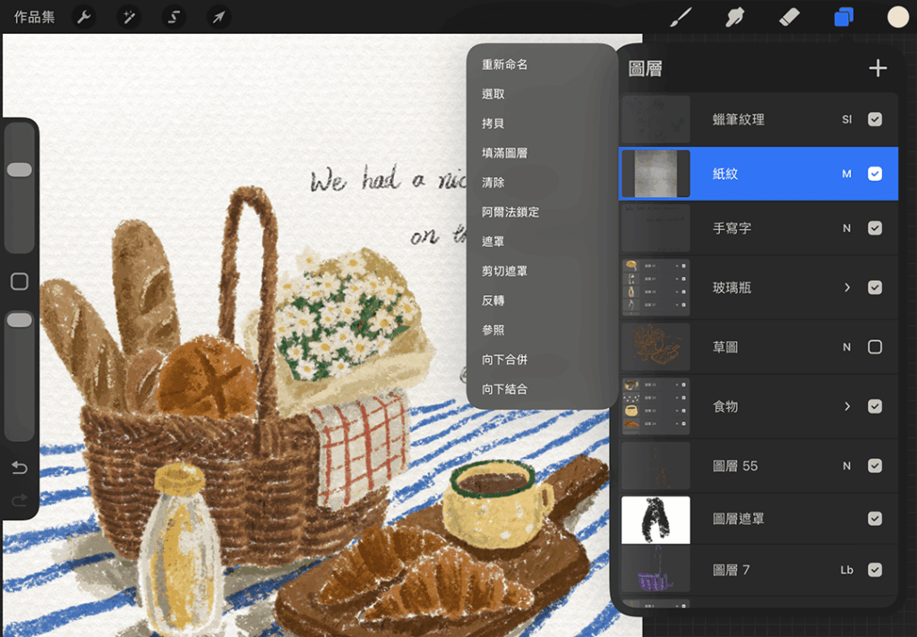This screenshot has height=637, width=917.
Task: Open the active color swatch
Action: (897, 17)
